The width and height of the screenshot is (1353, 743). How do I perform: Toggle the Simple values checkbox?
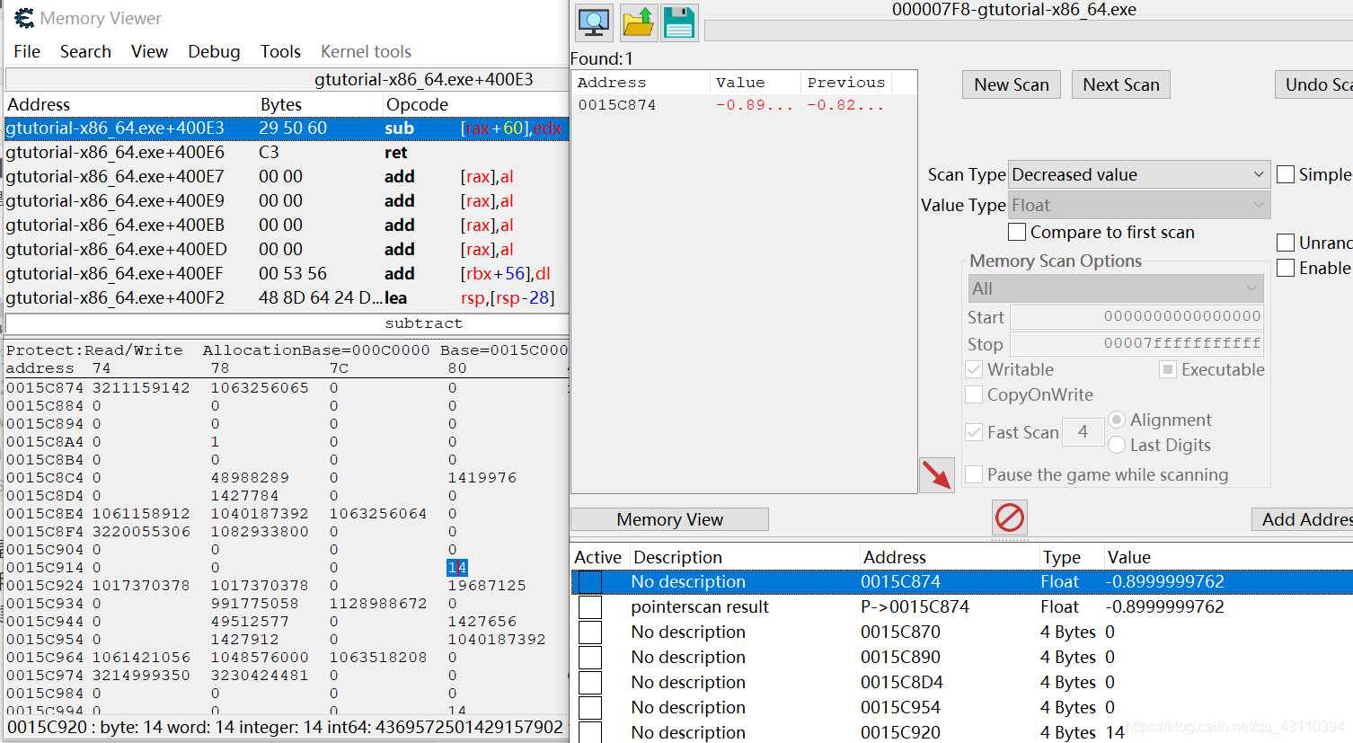pyautogui.click(x=1286, y=174)
